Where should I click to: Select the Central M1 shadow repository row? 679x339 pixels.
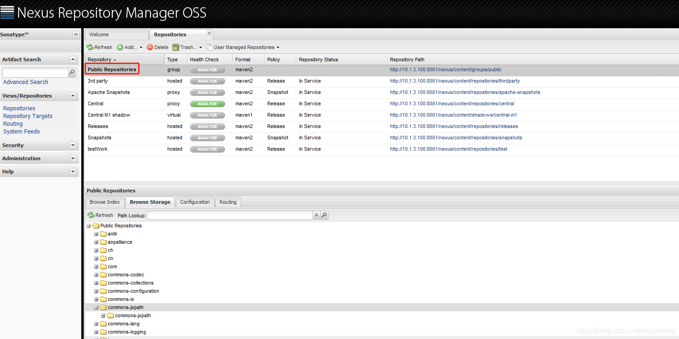pyautogui.click(x=382, y=115)
